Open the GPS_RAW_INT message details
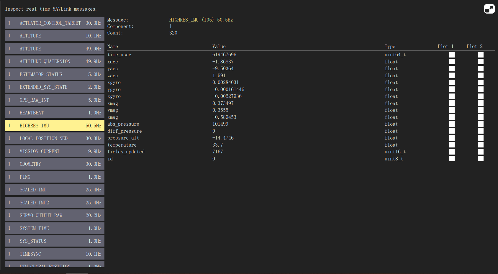 pyautogui.click(x=55, y=100)
